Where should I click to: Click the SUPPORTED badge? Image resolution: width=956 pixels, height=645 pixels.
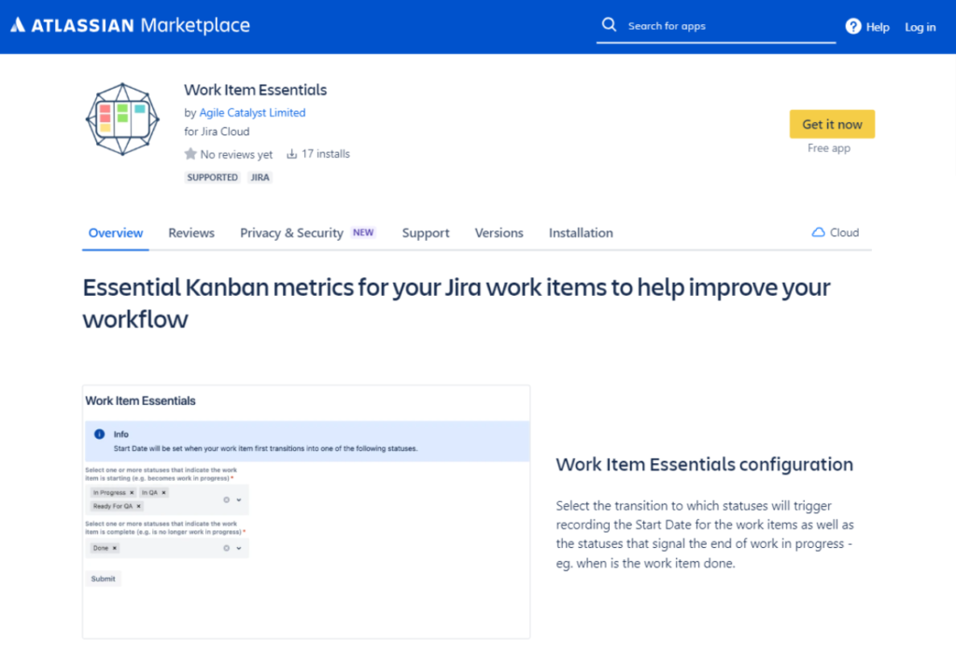(x=212, y=177)
